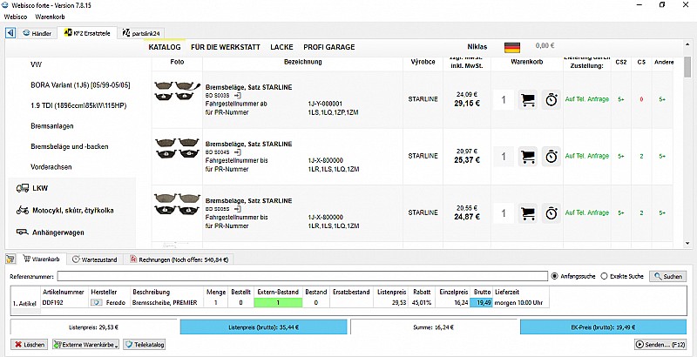Open the Rechnungen tab
The image size is (697, 357).
(179, 259)
